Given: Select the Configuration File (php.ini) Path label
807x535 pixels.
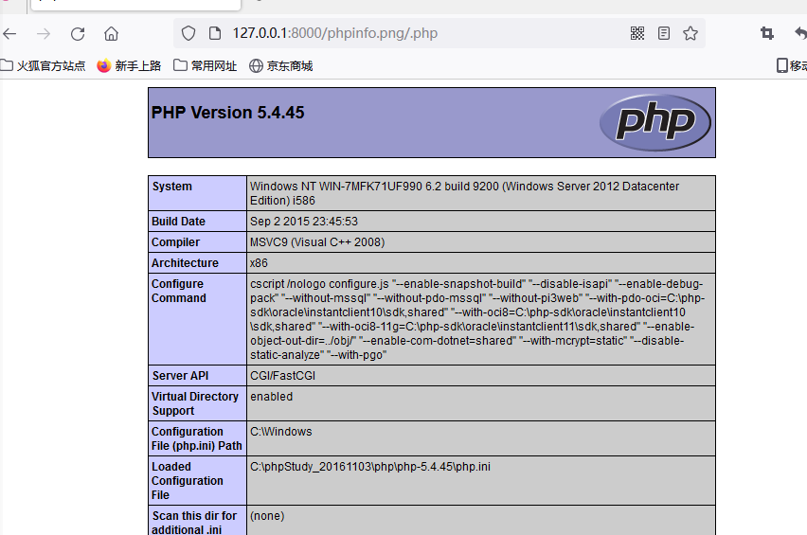Looking at the screenshot, I should point(197,438).
